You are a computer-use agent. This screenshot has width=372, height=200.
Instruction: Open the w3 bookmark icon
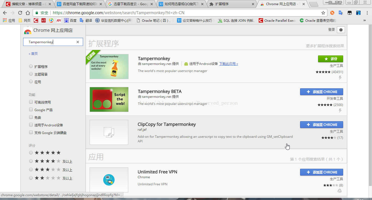(44, 20)
